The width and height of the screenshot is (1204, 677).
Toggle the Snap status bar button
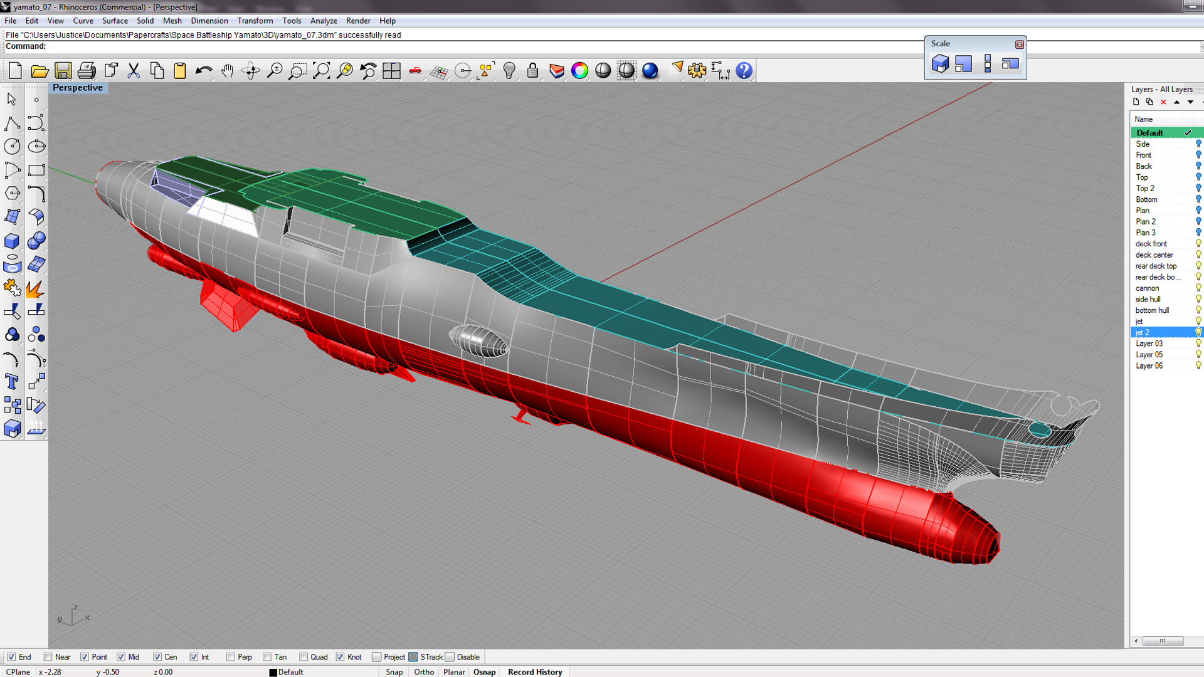[394, 672]
